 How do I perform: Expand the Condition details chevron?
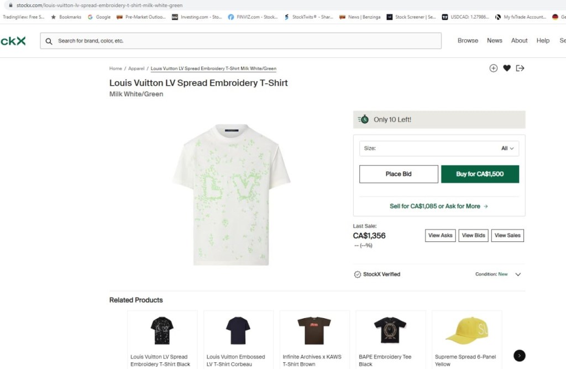coord(518,274)
